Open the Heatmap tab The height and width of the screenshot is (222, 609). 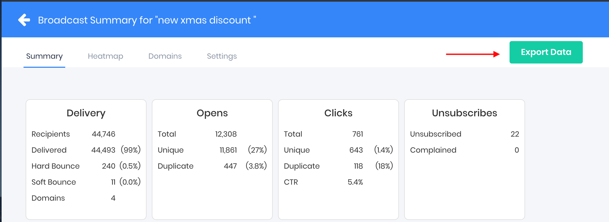click(105, 56)
